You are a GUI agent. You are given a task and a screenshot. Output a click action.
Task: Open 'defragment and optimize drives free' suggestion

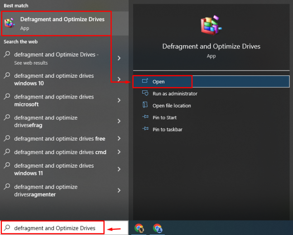click(64, 139)
